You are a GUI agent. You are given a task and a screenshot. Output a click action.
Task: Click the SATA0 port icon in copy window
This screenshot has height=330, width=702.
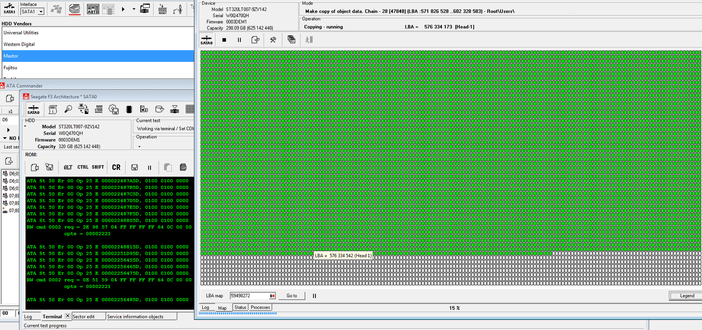tap(207, 40)
